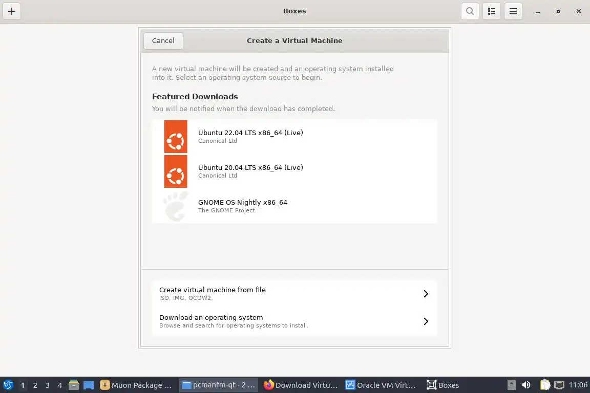Close the Boxes window
Viewport: 590px width, 393px height.
[579, 11]
